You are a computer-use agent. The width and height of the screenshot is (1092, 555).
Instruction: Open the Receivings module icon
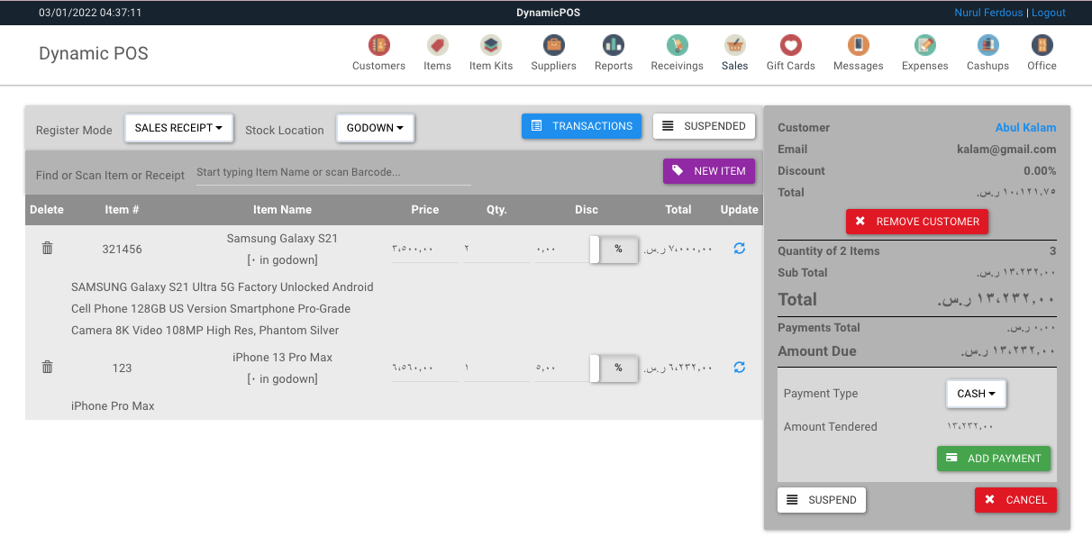[677, 44]
